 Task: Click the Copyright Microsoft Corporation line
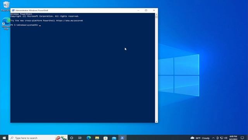point(45,16)
